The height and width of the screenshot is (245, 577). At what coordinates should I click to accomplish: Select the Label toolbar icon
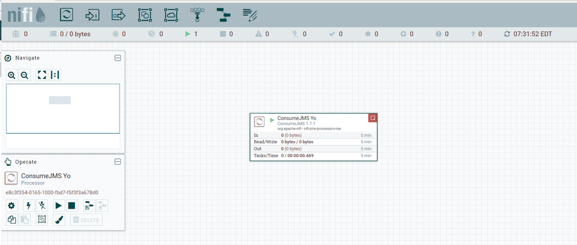(250, 15)
